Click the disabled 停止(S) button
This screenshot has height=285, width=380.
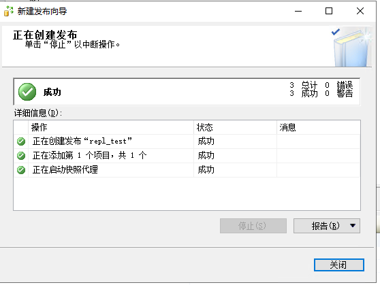pos(253,226)
